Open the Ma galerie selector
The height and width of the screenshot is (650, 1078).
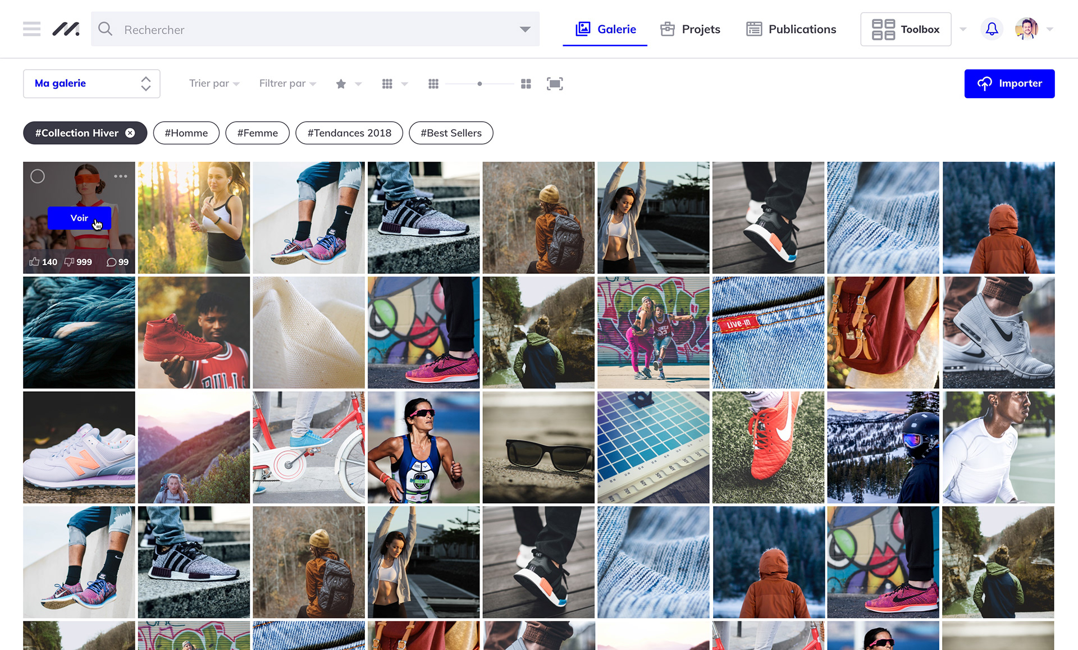tap(92, 84)
